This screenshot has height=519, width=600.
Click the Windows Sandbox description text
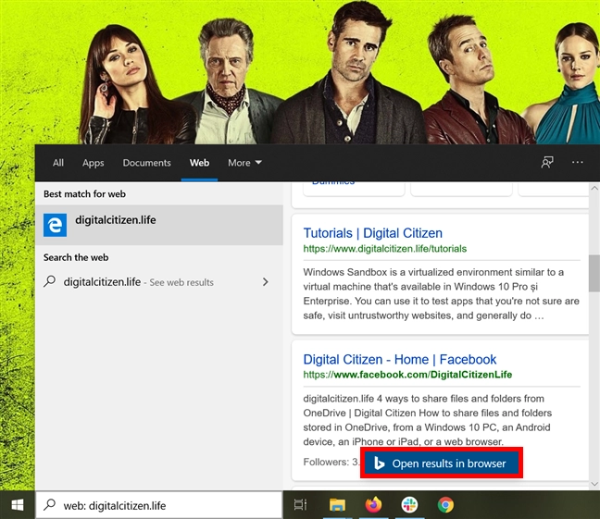pos(441,294)
